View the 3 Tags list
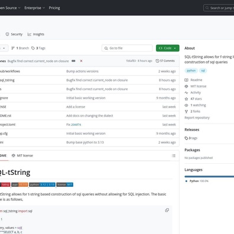Image resolution: width=234 pixels, height=234 pixels. pos(38,48)
